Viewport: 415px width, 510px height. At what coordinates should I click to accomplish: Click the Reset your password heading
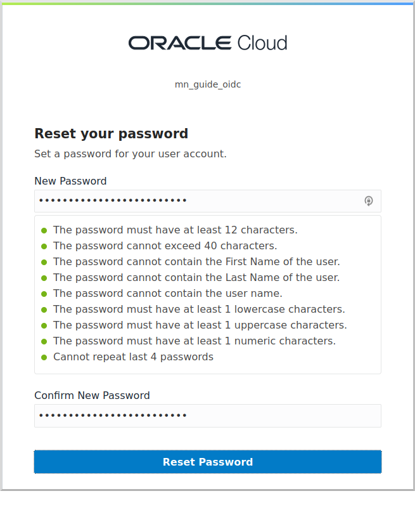(111, 133)
